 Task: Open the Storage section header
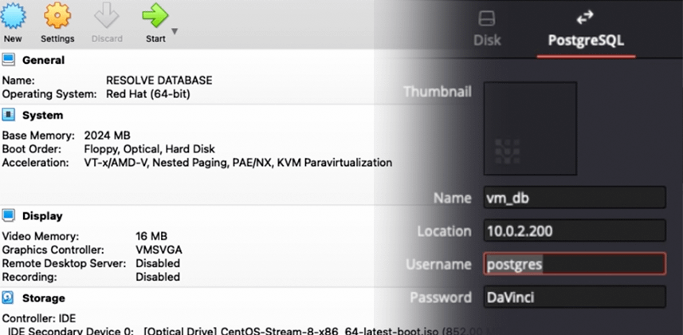[x=44, y=298]
